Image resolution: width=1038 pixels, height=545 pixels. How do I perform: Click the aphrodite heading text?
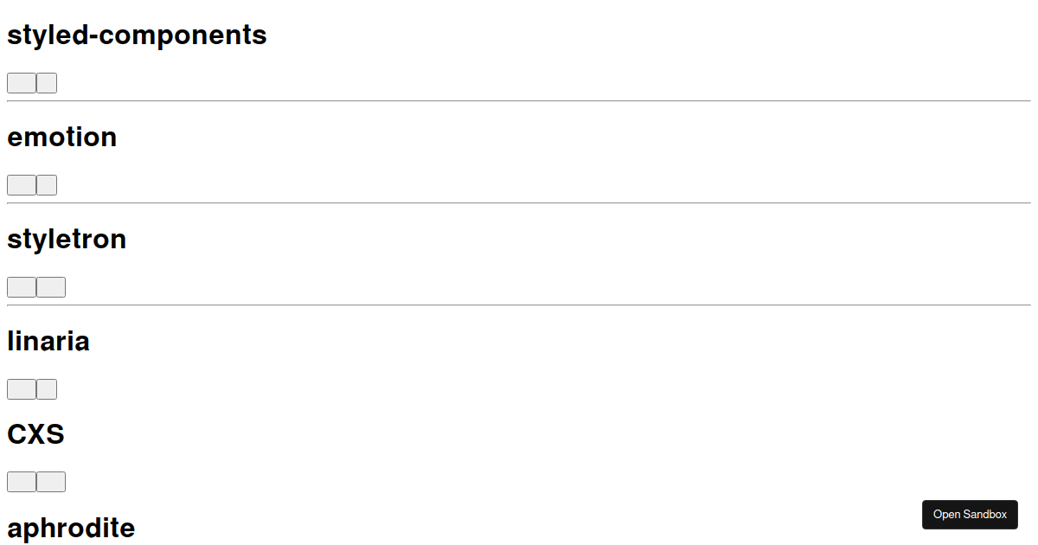tap(71, 528)
